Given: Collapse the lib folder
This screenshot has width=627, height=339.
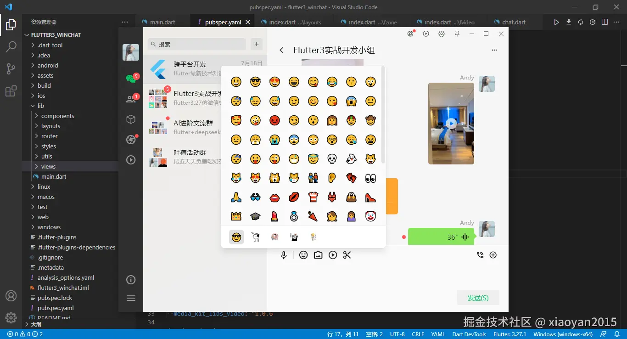Looking at the screenshot, I should click(40, 106).
